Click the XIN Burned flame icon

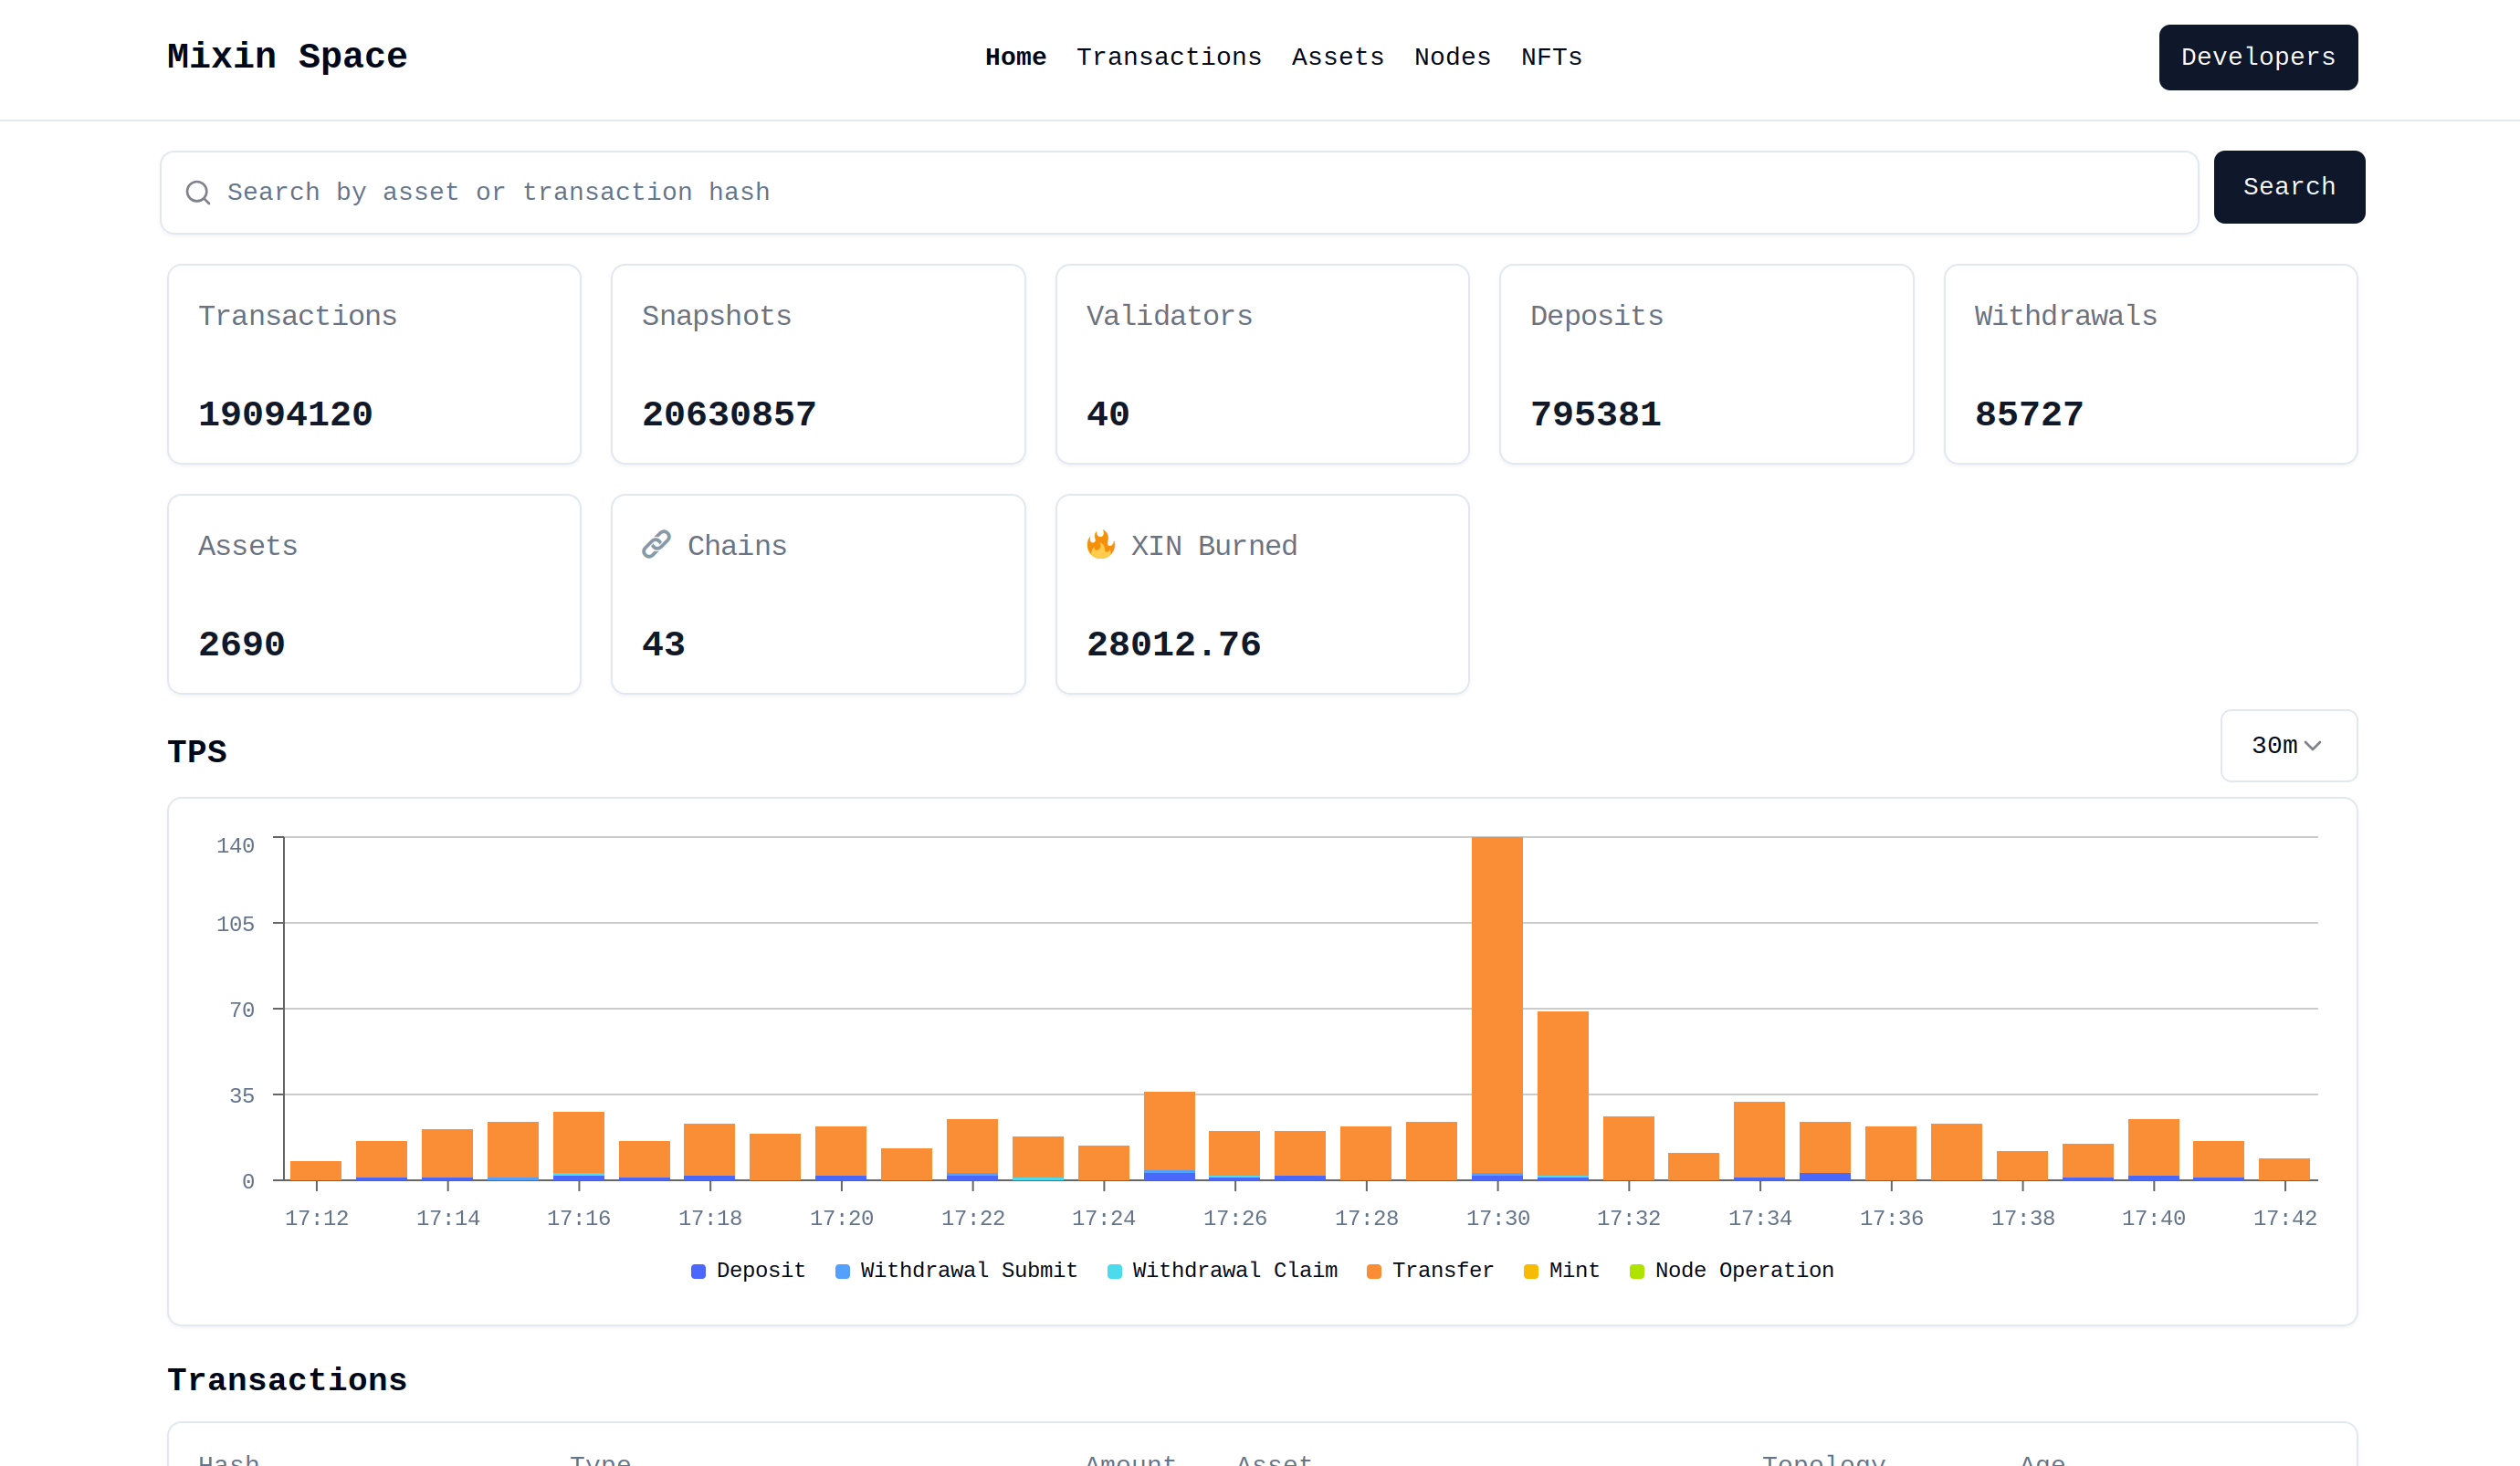coord(1100,544)
